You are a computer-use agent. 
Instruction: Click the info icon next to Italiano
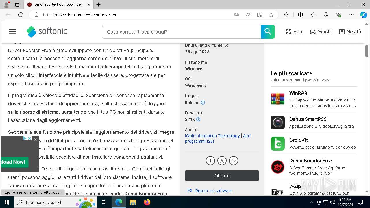click(x=203, y=103)
